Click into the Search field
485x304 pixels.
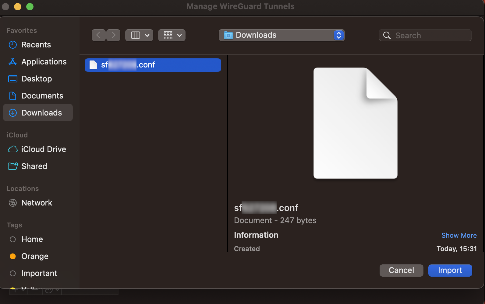pyautogui.click(x=425, y=35)
